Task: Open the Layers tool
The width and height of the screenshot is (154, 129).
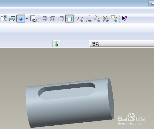Action: coord(12,19)
